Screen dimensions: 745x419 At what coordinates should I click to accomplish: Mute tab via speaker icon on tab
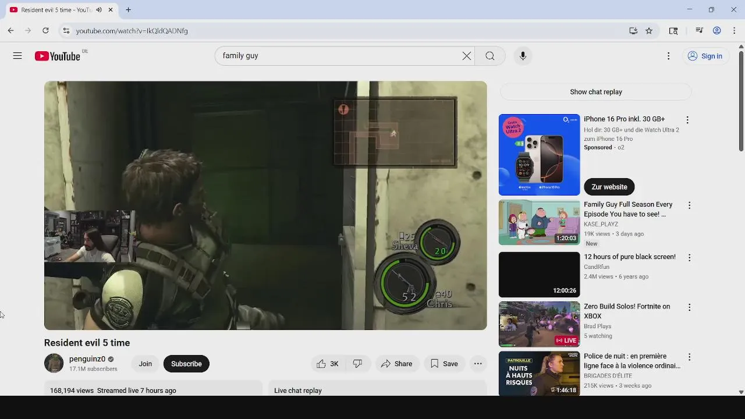coord(98,10)
